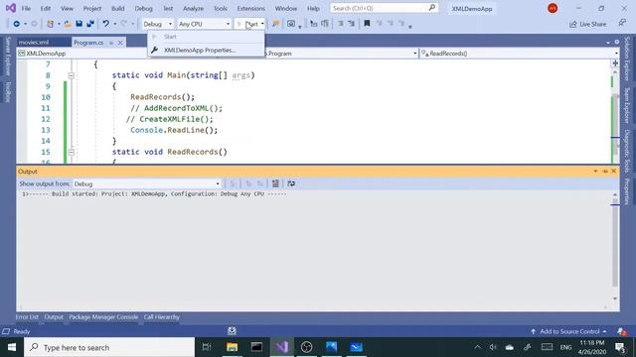Click the Comment Selection toolbar icon
636x357 pixels.
coord(314,24)
